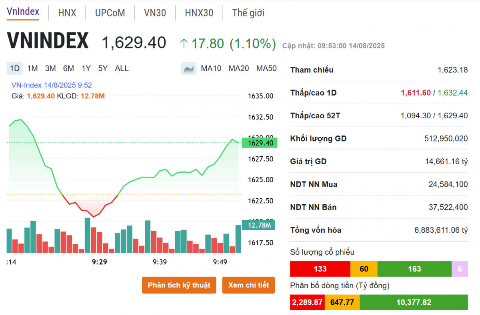Click the VNINDEX heading
Screen dimensions: 480x315
tap(48, 41)
